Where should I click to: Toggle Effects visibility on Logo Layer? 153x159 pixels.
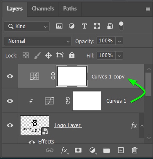pos(32,142)
